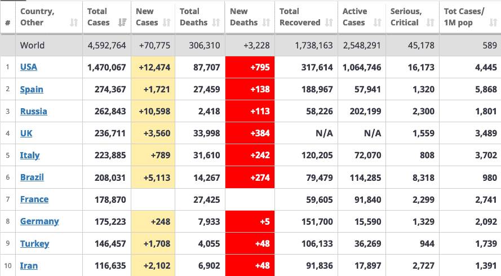
Task: Click the World row label
Action: point(32,46)
